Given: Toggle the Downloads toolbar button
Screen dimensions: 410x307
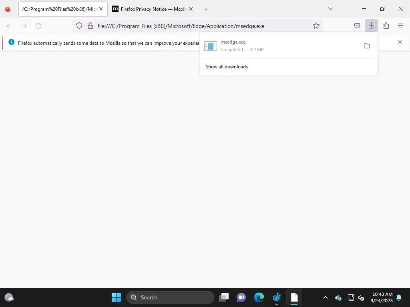Looking at the screenshot, I should (x=371, y=26).
